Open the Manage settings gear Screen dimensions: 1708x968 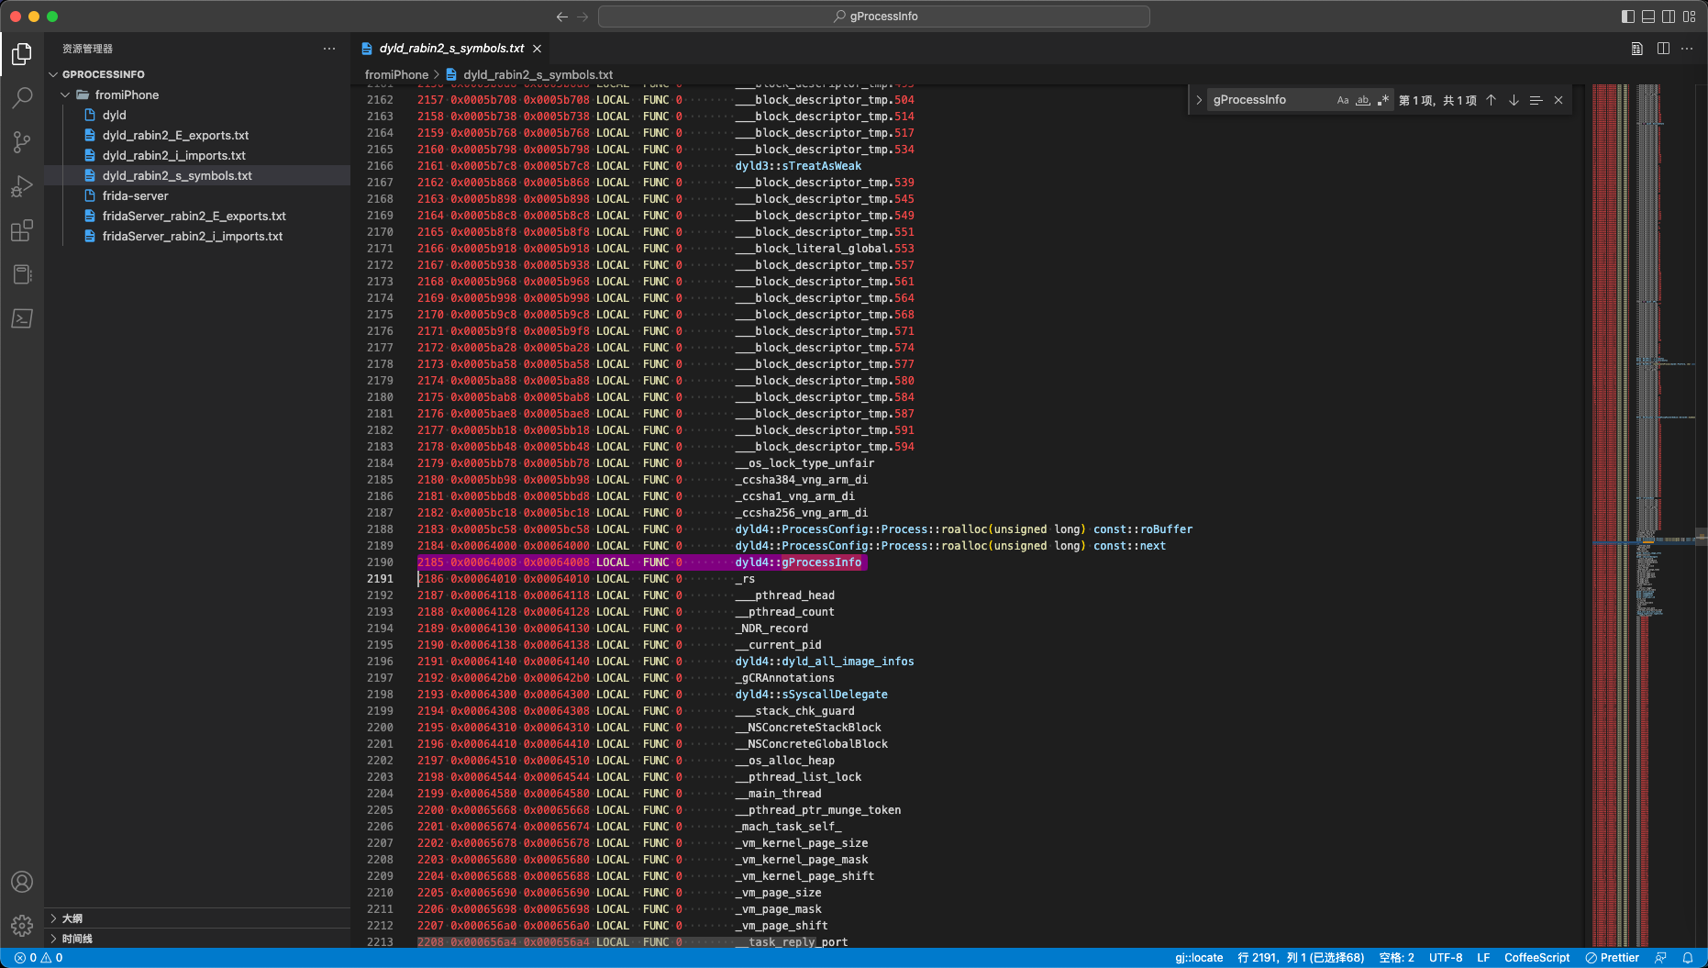[22, 926]
